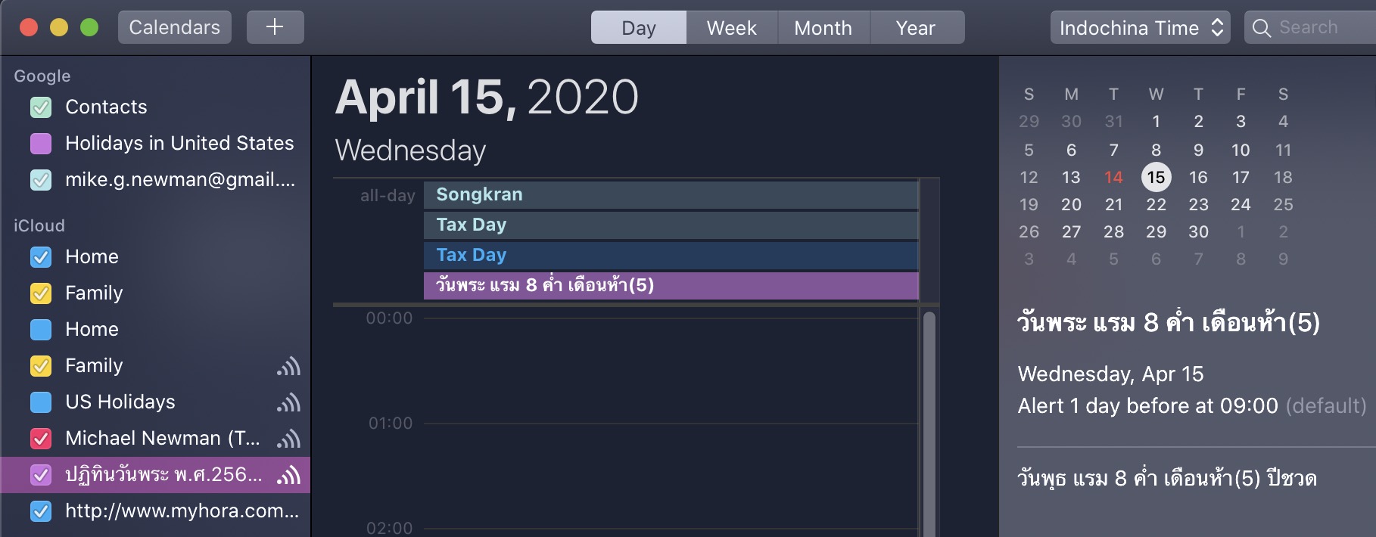This screenshot has height=537, width=1376.
Task: Switch to the Week view tab
Action: coord(731,28)
